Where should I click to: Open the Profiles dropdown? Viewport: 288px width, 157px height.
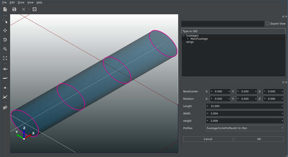click(x=245, y=128)
